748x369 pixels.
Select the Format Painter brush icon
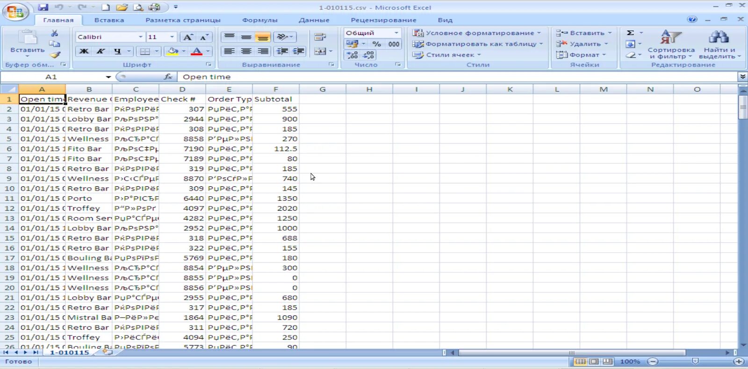pos(56,55)
